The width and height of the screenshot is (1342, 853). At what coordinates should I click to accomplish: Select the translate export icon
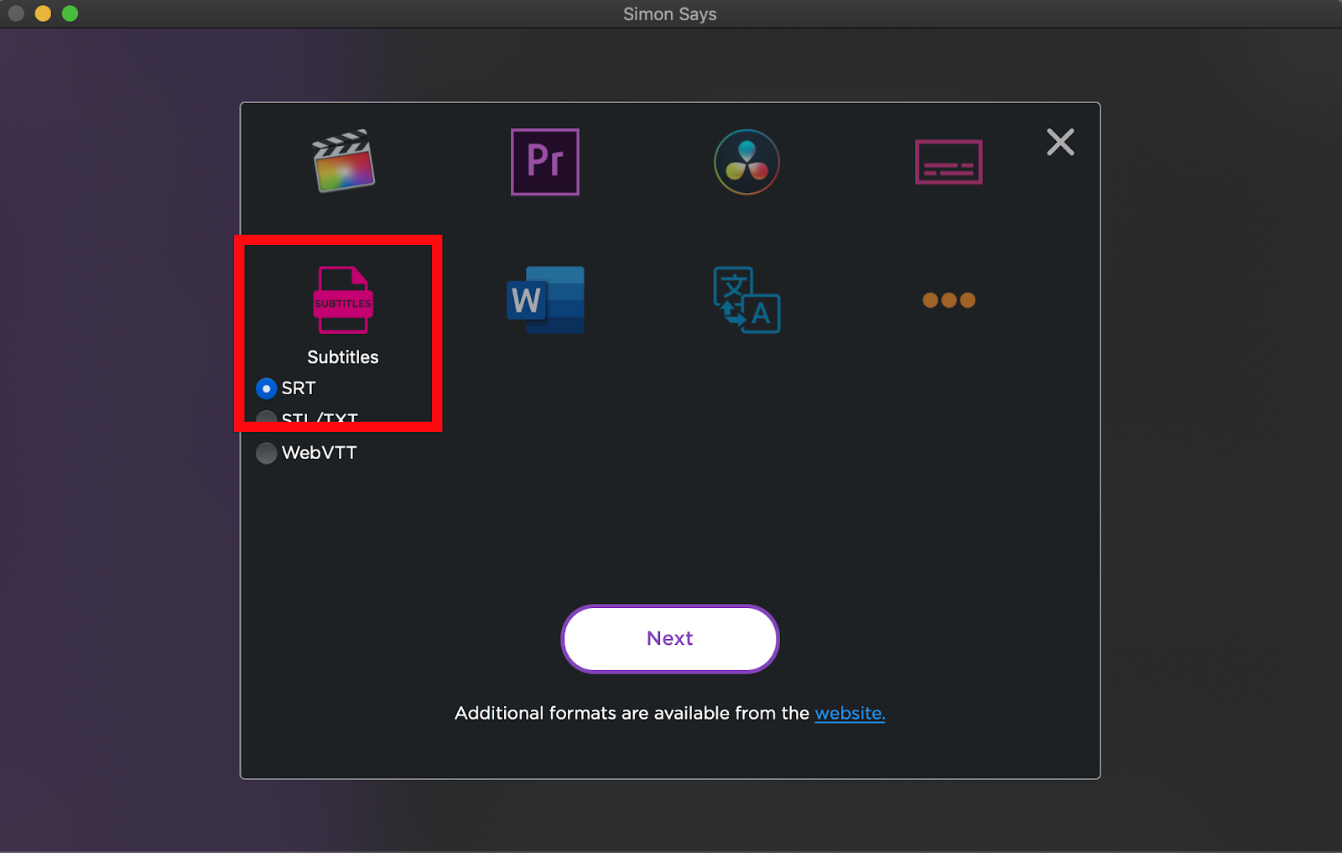coord(746,299)
